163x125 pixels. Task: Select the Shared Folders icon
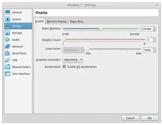(8, 67)
